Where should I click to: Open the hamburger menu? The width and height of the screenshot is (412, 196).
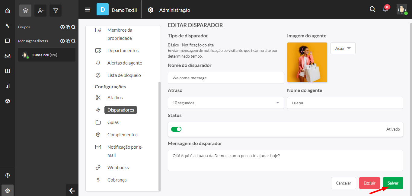pos(88,10)
